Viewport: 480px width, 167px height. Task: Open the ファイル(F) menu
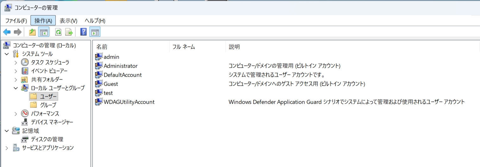[x=16, y=21]
